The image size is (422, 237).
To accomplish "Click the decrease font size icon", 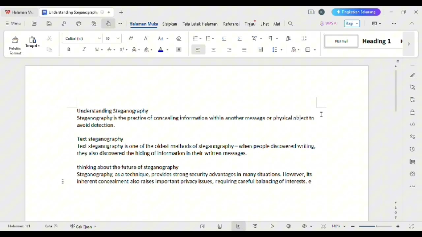I will tap(146, 39).
